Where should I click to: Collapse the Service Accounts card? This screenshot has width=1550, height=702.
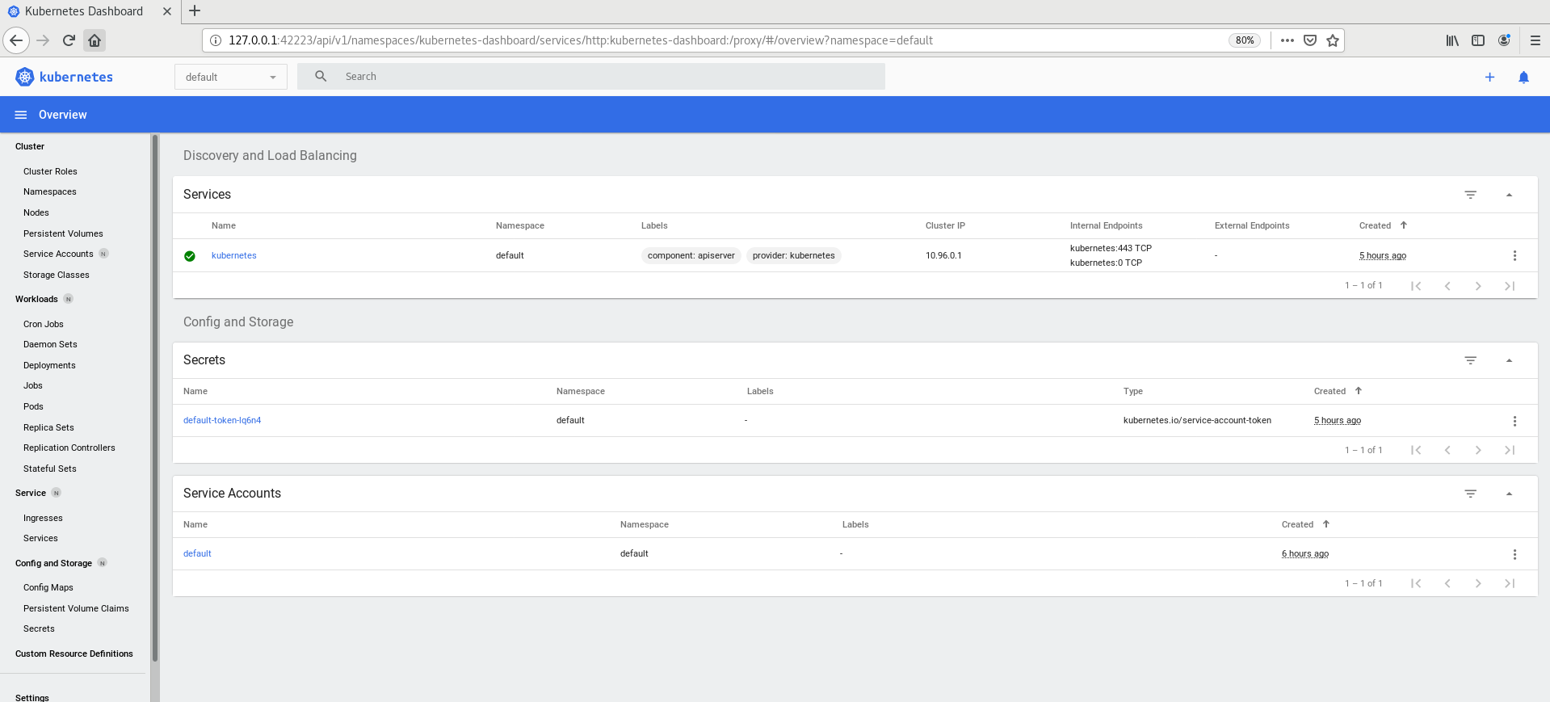pos(1509,494)
